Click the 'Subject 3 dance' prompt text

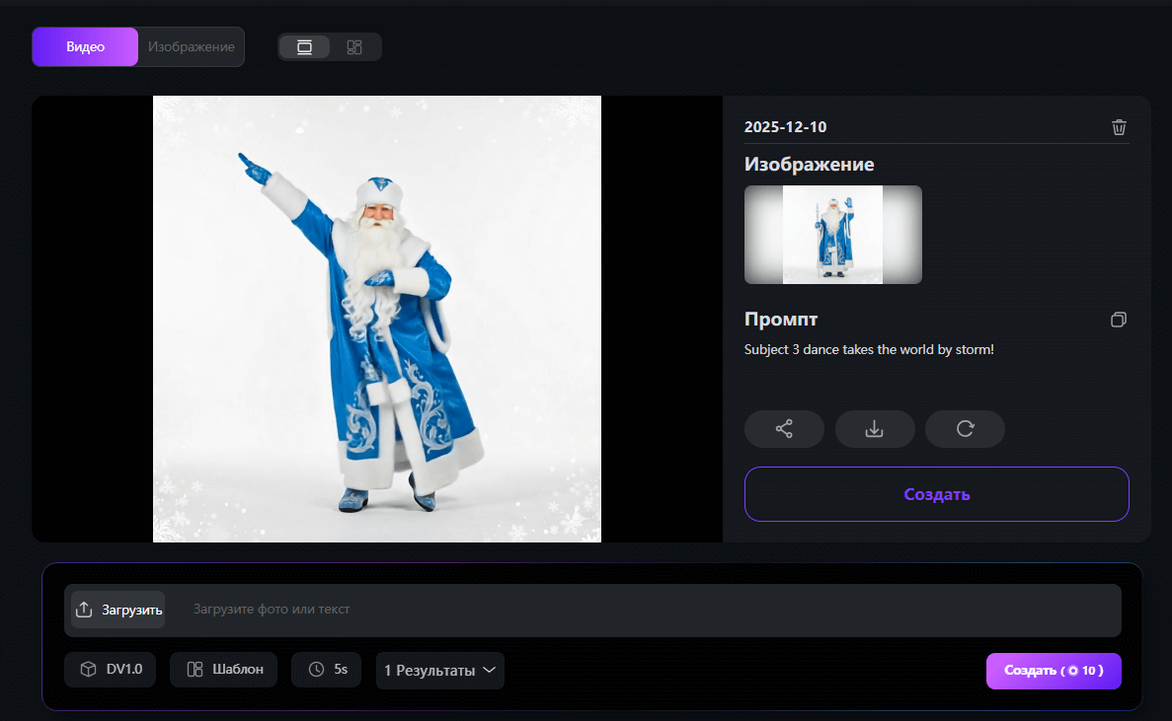[868, 349]
